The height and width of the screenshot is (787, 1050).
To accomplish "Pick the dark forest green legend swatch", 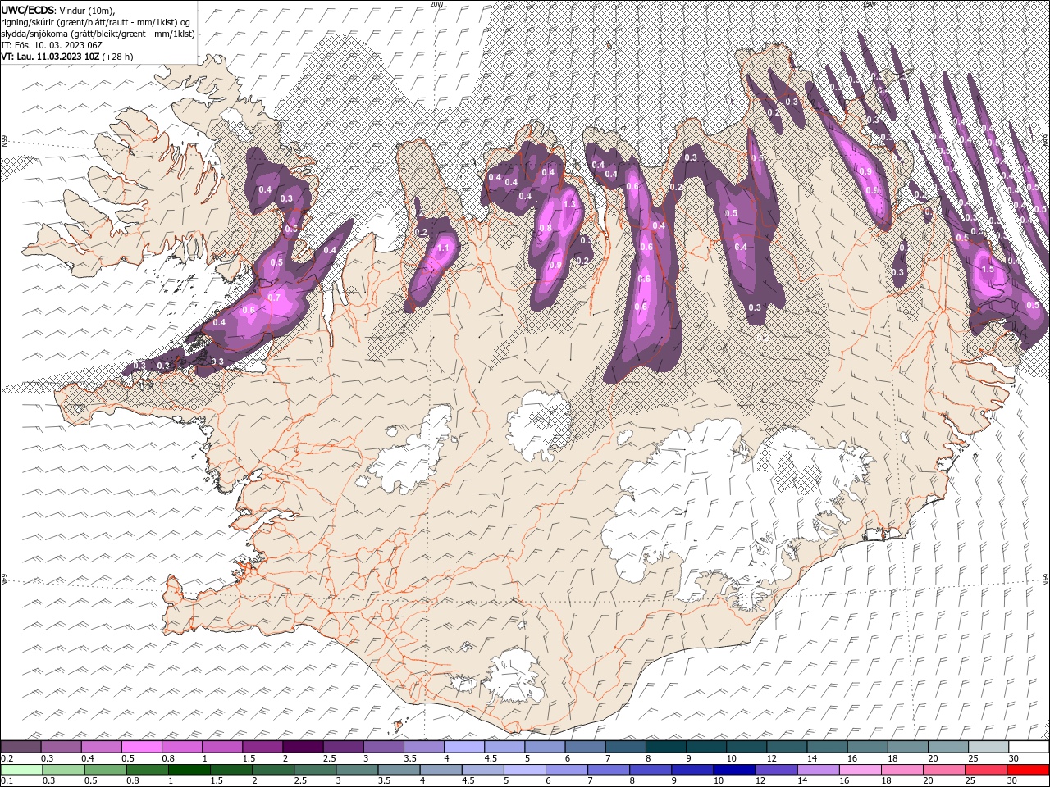I will (189, 770).
